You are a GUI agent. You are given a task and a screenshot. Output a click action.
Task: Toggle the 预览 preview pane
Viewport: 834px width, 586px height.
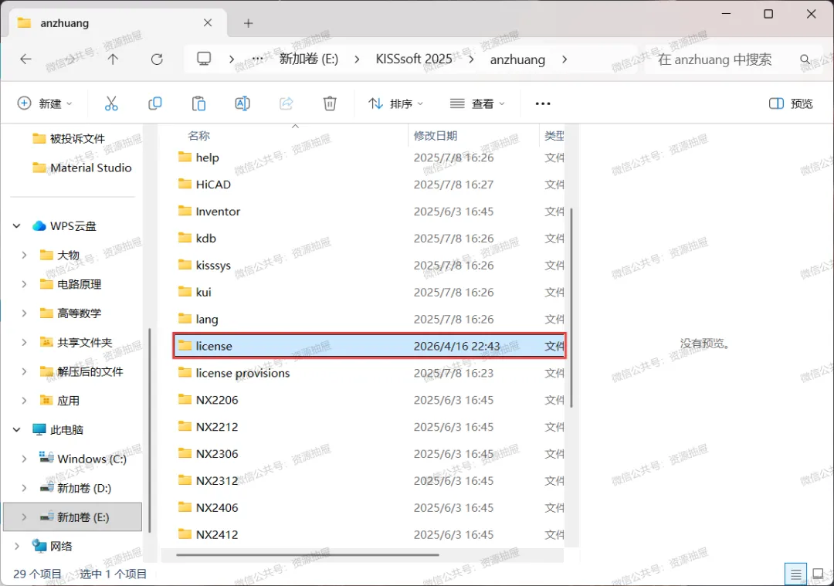pos(791,103)
